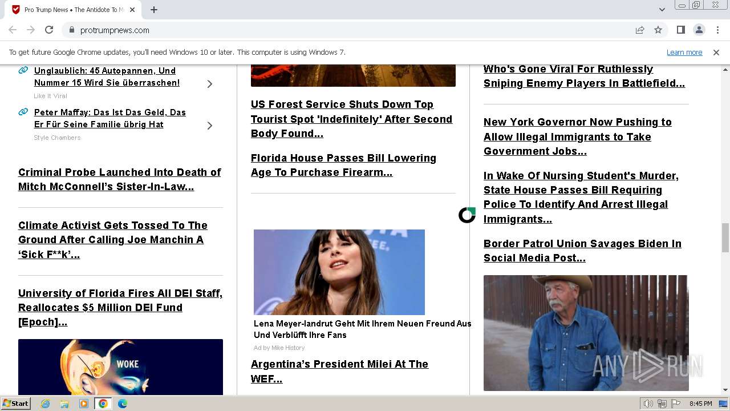Open US Forest Service Shuts Down article
Image resolution: width=730 pixels, height=411 pixels.
click(x=351, y=119)
